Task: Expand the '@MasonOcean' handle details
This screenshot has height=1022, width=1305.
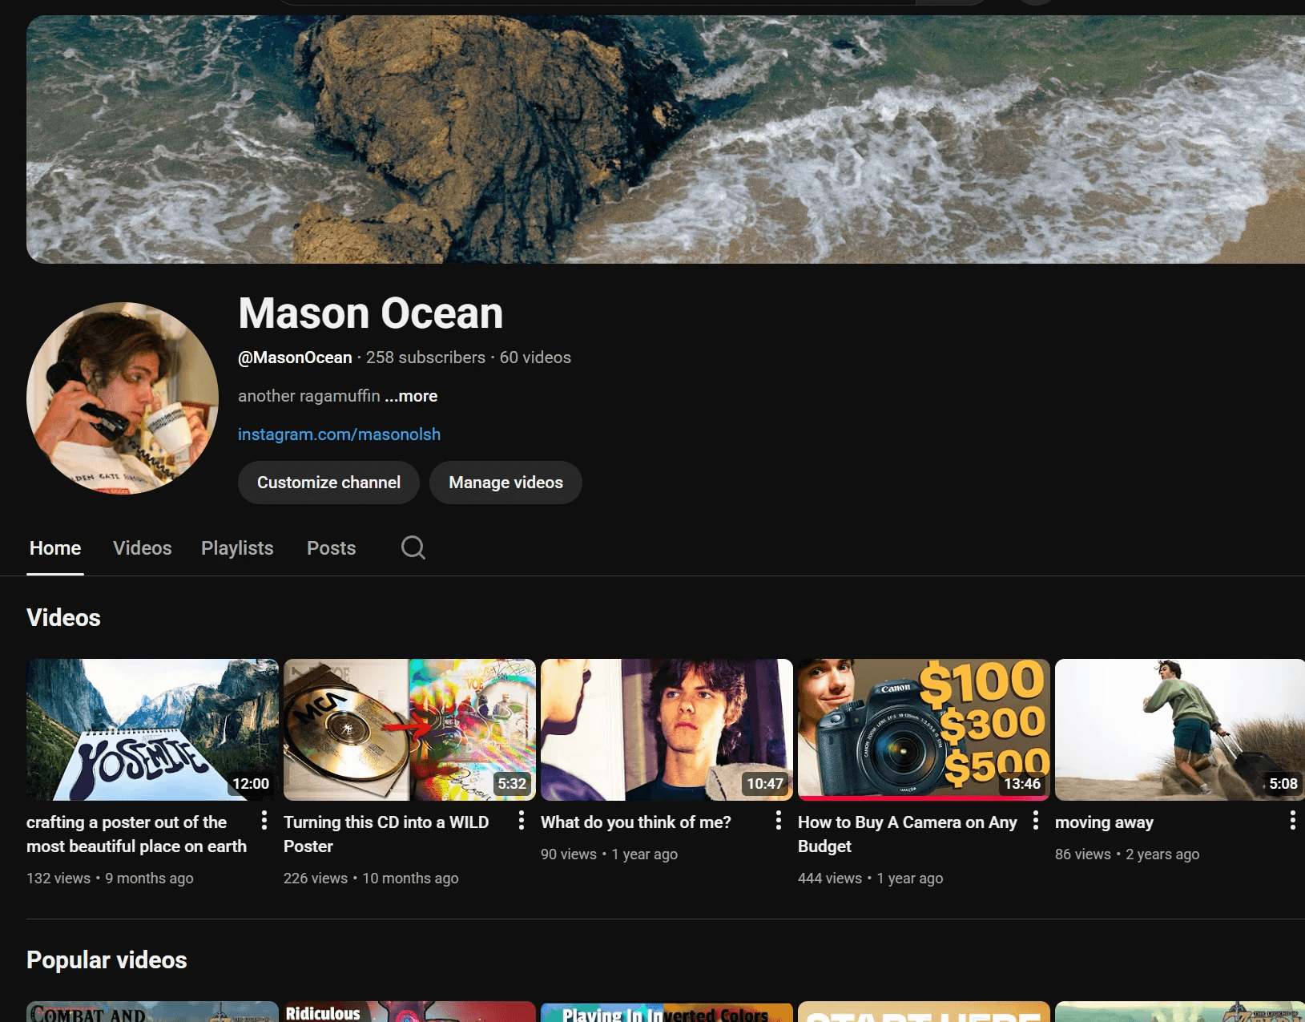Action: 295,357
